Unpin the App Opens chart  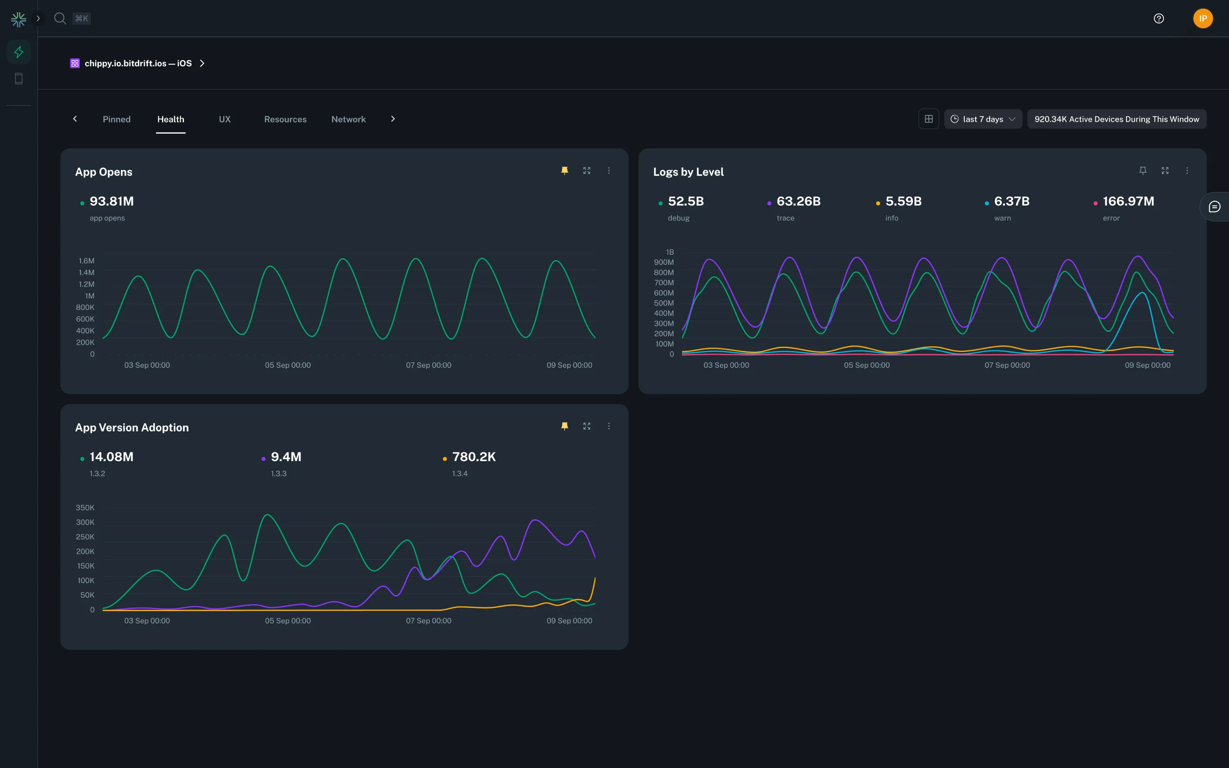[x=564, y=171]
